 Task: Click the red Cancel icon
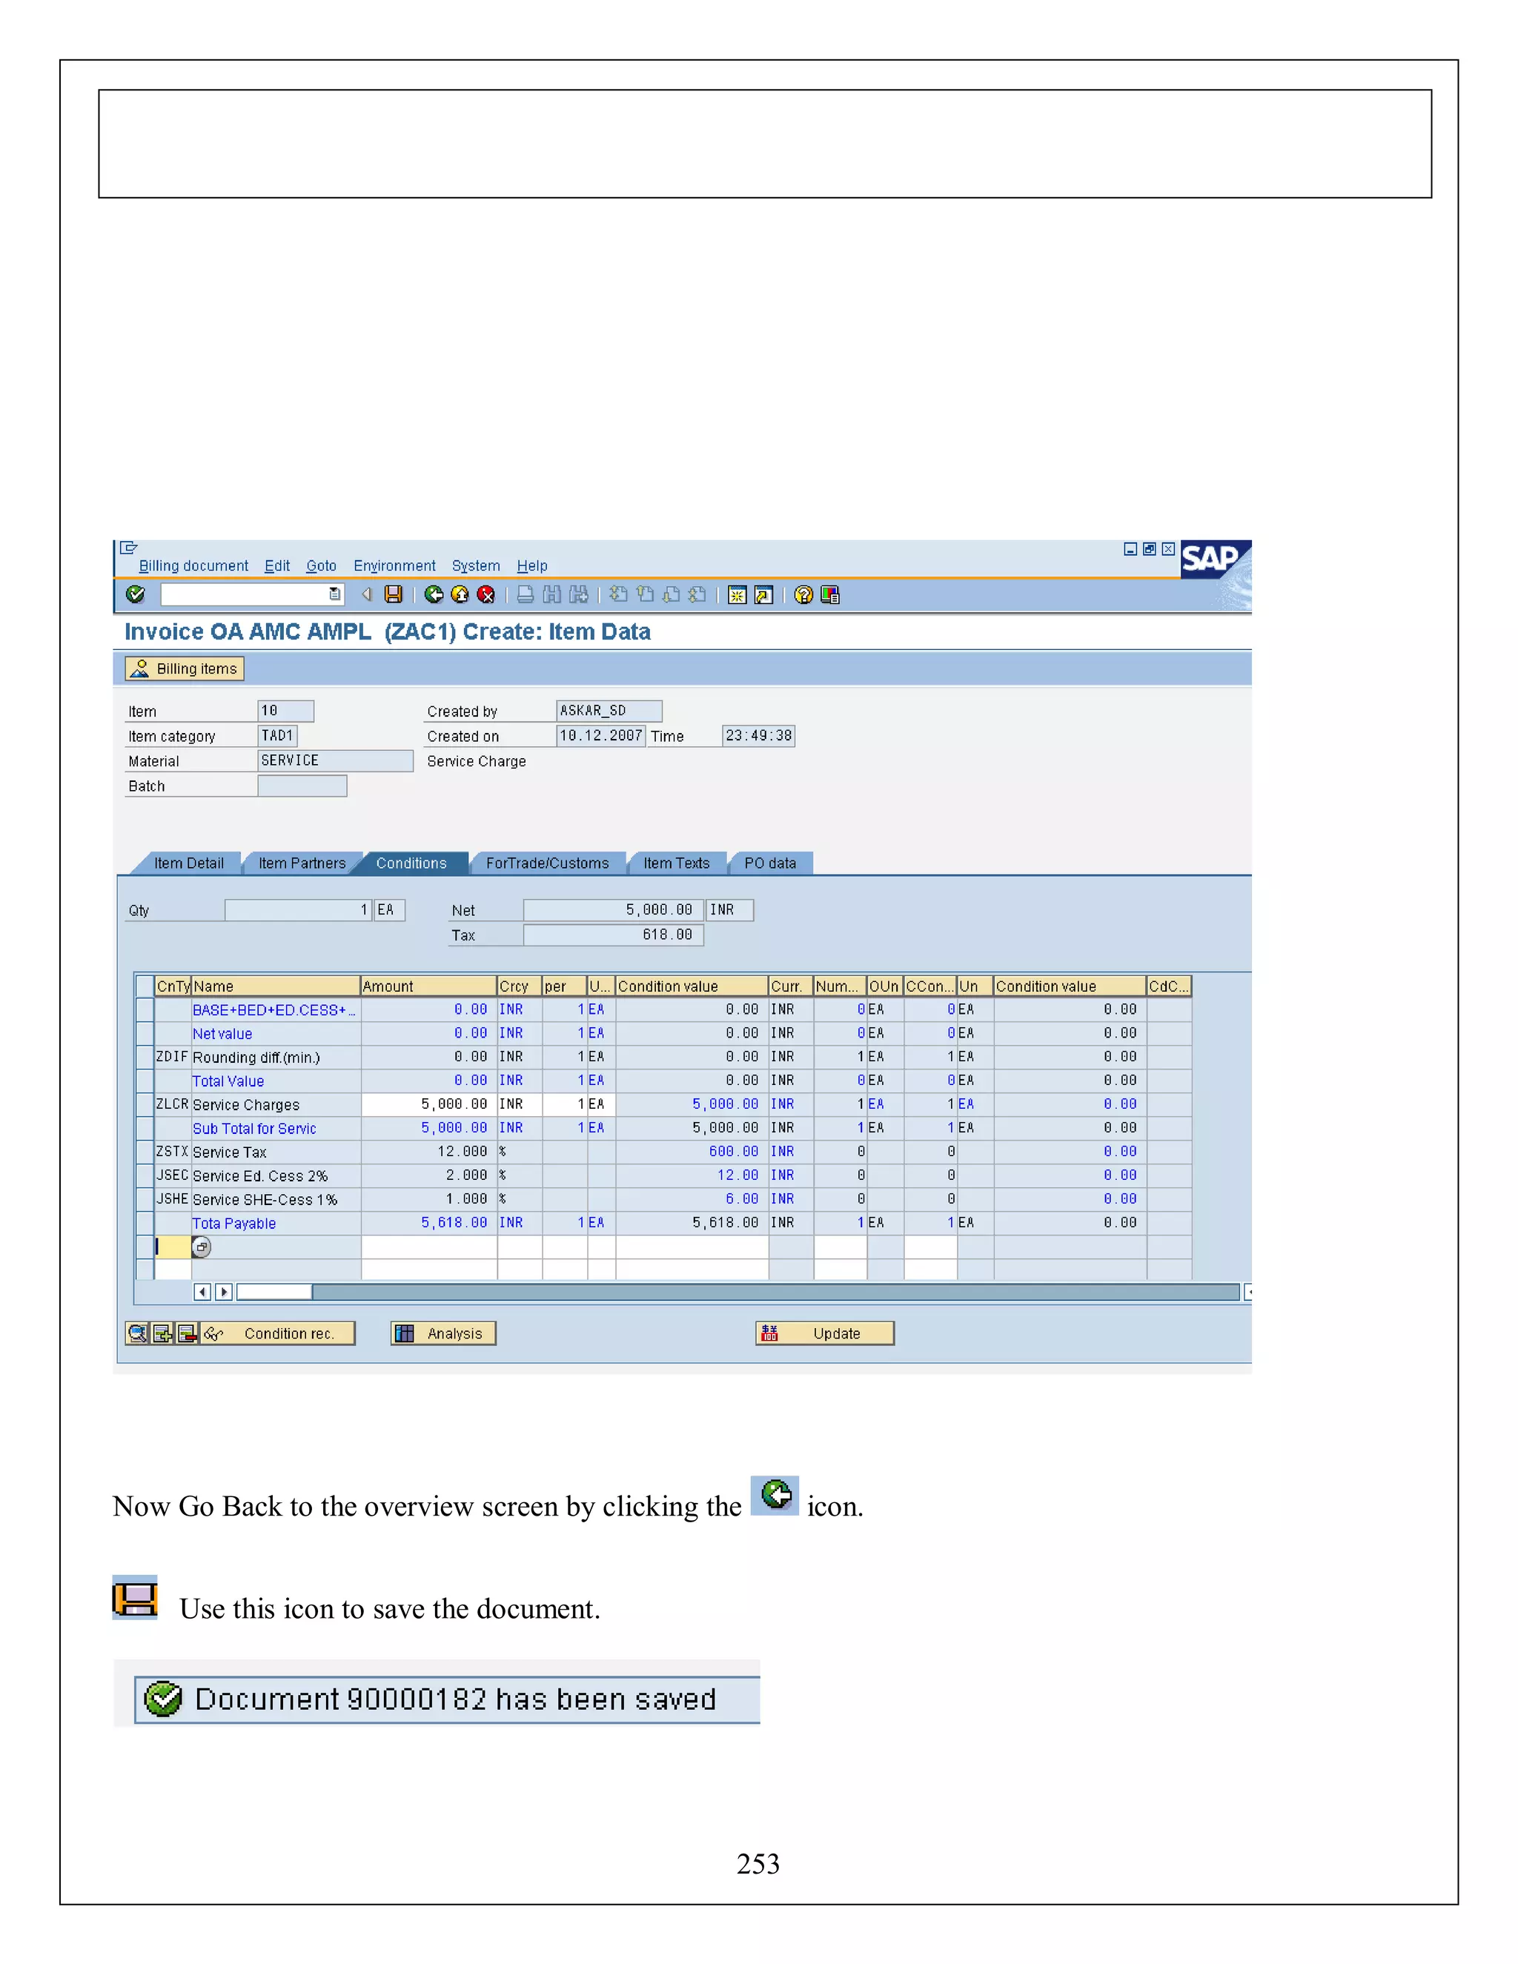(485, 594)
